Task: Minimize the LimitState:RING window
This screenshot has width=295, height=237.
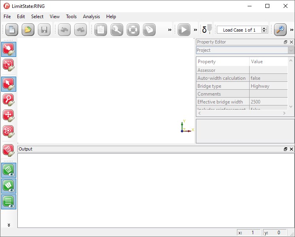Action: (x=250, y=6)
